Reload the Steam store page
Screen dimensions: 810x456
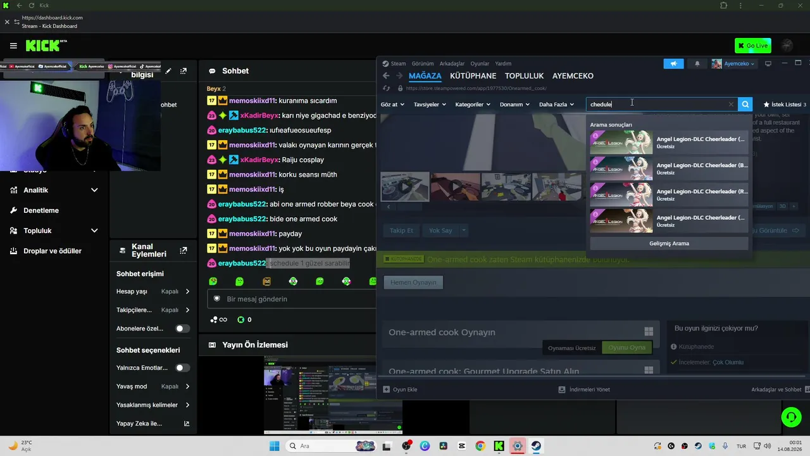(386, 89)
